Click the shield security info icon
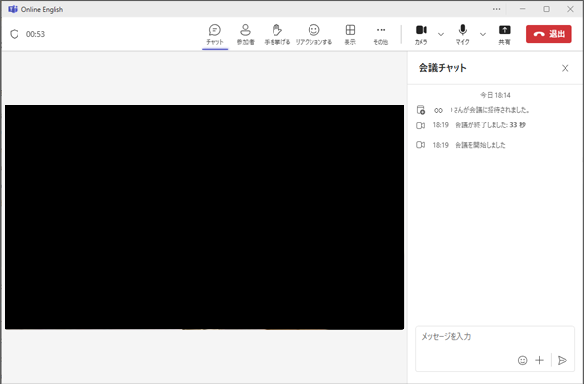The height and width of the screenshot is (384, 584). point(15,34)
